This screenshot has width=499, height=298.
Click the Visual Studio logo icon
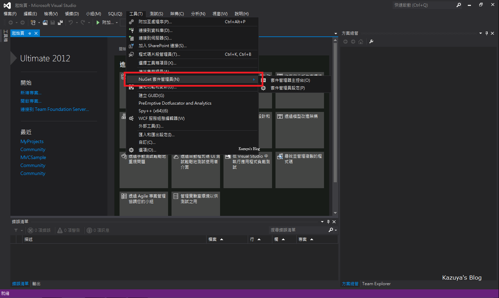[x=7, y=5]
